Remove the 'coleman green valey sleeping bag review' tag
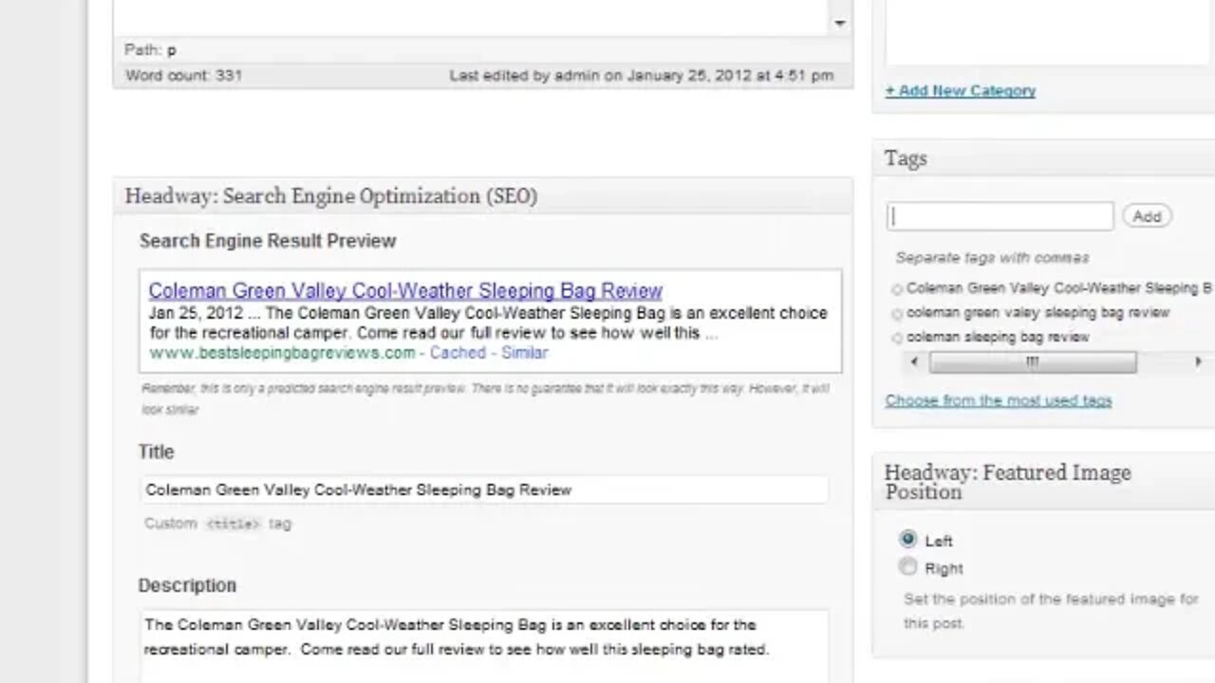1215x683 pixels. pos(897,313)
